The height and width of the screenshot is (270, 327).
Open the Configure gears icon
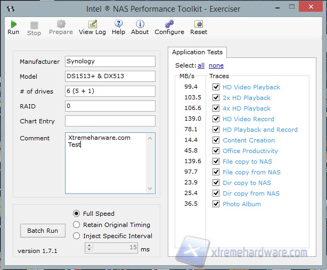pyautogui.click(x=169, y=24)
